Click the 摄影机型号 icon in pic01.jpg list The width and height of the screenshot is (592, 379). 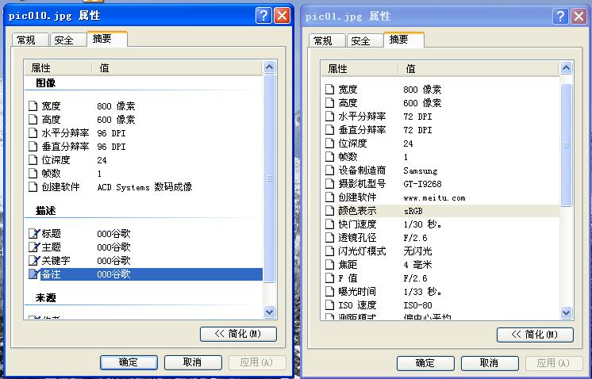[330, 184]
